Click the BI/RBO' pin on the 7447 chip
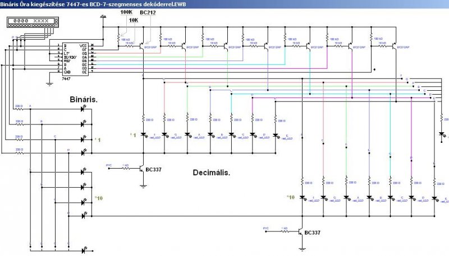 pos(70,57)
